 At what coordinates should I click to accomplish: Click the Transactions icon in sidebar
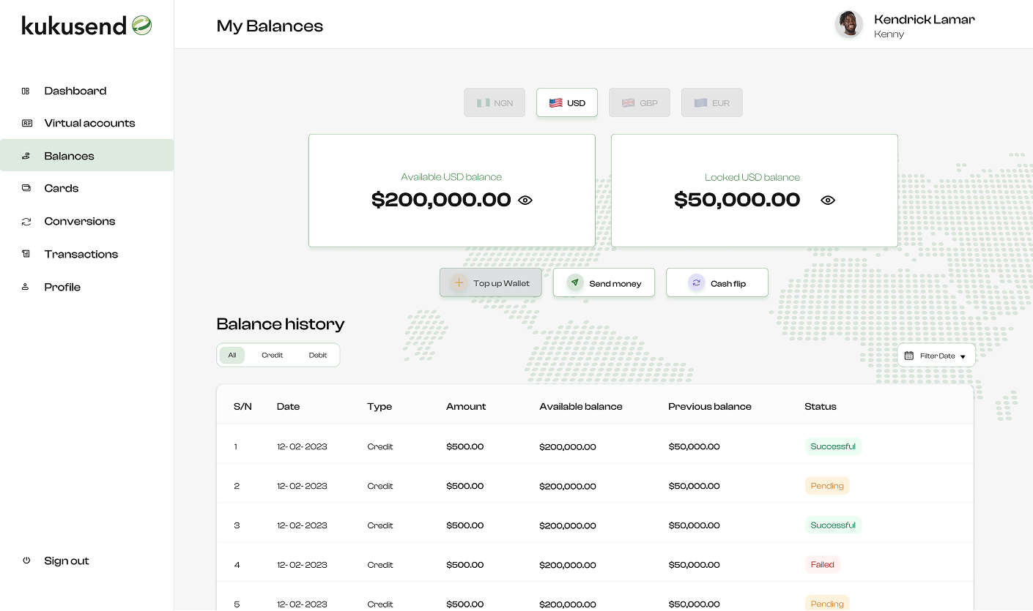26,254
